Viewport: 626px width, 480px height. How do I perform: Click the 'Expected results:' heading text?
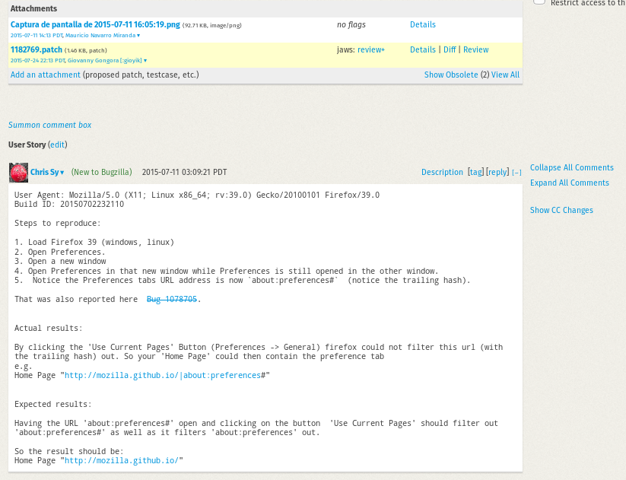click(52, 404)
